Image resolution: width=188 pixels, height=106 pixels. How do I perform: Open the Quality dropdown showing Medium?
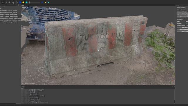tap(187, 21)
